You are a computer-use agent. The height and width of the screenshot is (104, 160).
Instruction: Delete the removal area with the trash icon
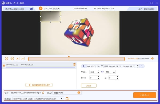click(74, 64)
